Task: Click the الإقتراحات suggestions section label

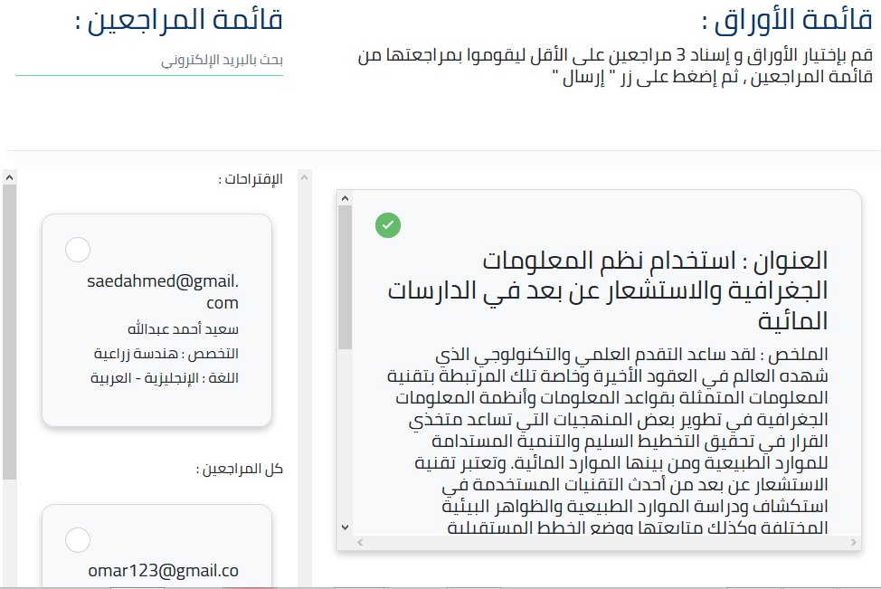Action: pos(251,179)
